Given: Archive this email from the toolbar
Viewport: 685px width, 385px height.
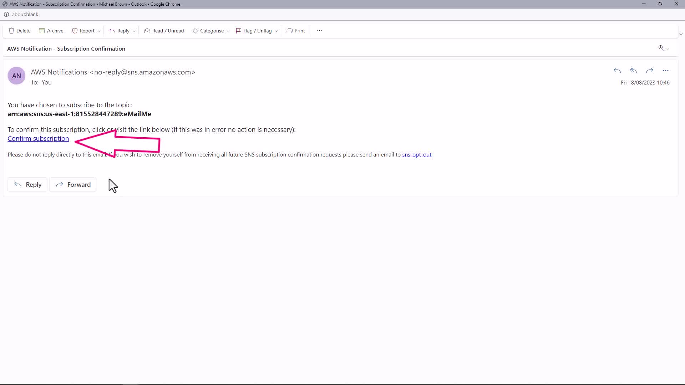Looking at the screenshot, I should (51, 31).
